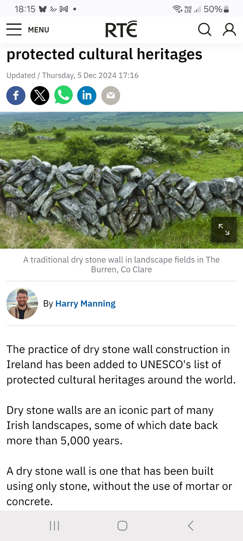Tap the Burren image caption text

tap(122, 265)
